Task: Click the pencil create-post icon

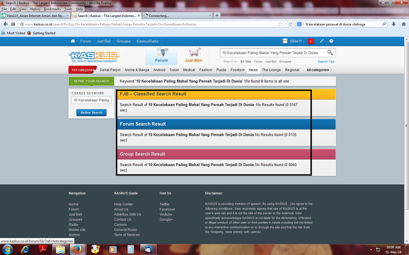Action: click(322, 41)
